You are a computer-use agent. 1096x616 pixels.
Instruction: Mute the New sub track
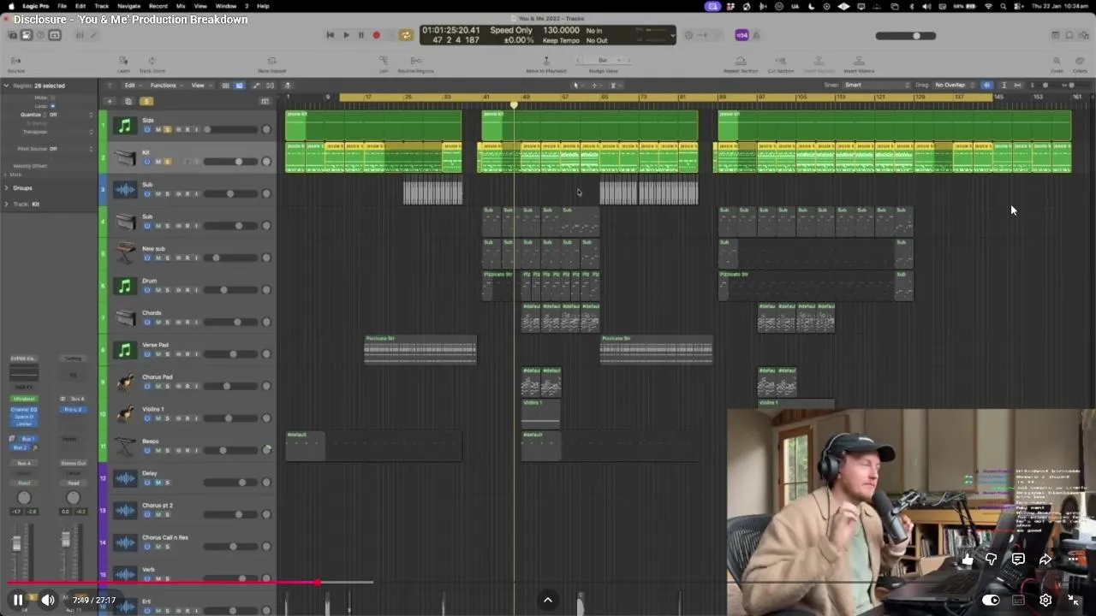(158, 258)
